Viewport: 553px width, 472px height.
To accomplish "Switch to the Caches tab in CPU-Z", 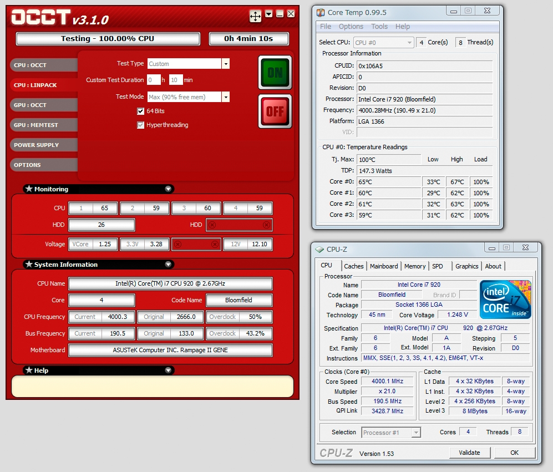I will (x=354, y=266).
